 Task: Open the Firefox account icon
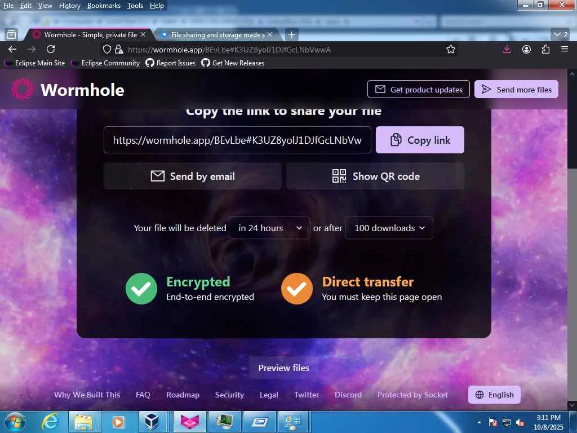coord(527,50)
